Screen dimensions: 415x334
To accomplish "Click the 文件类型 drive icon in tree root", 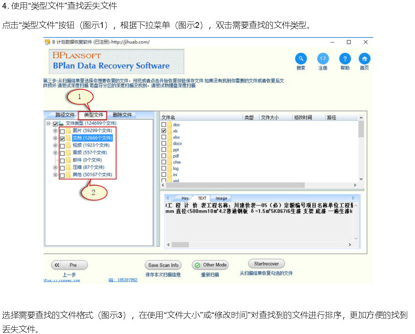I will 61,123.
